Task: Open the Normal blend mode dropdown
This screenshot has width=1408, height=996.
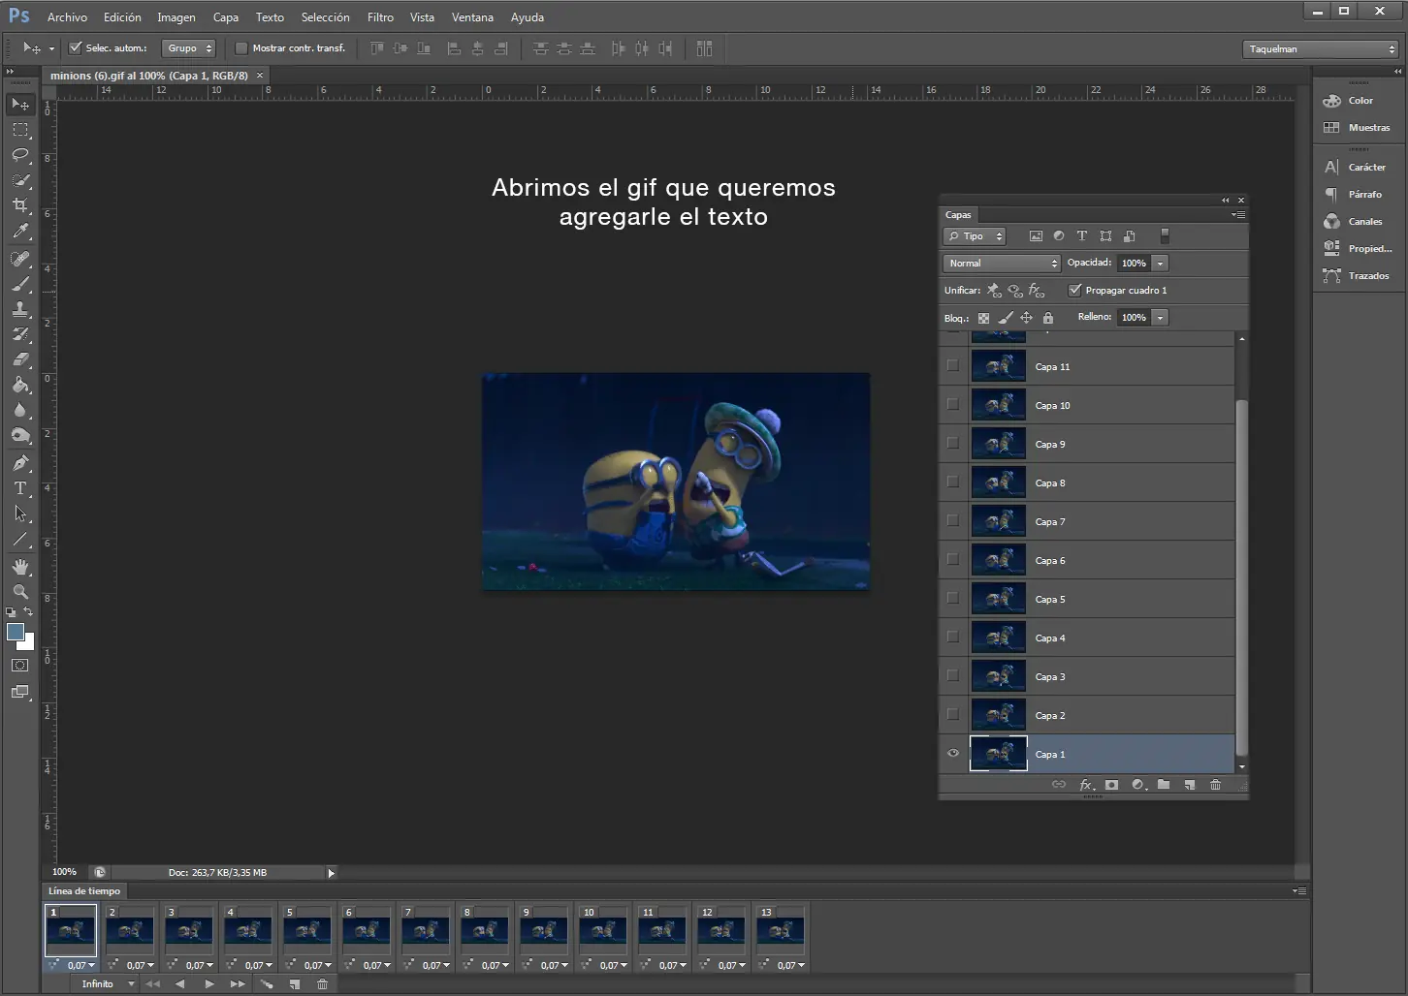Action: tap(1001, 263)
